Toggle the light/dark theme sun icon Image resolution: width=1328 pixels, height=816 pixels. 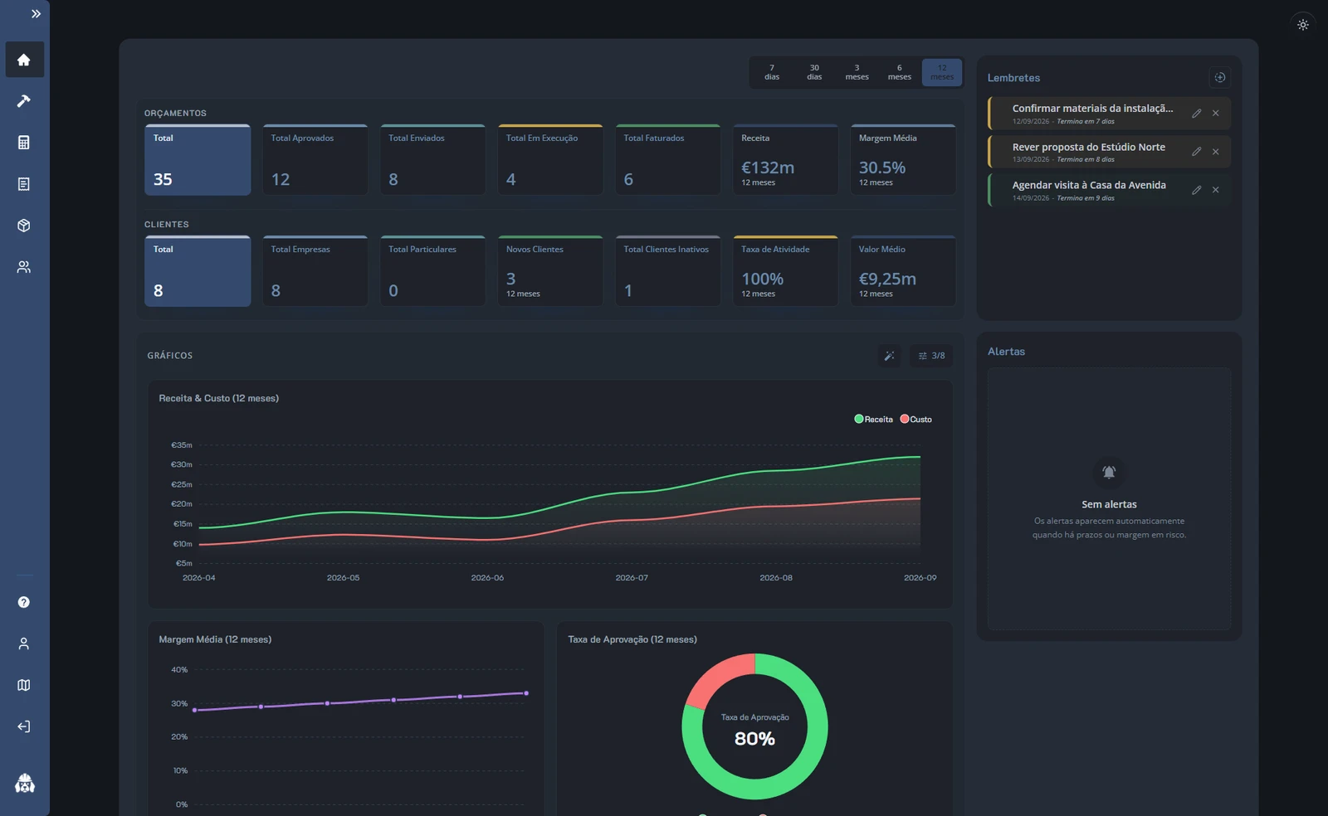(1303, 25)
